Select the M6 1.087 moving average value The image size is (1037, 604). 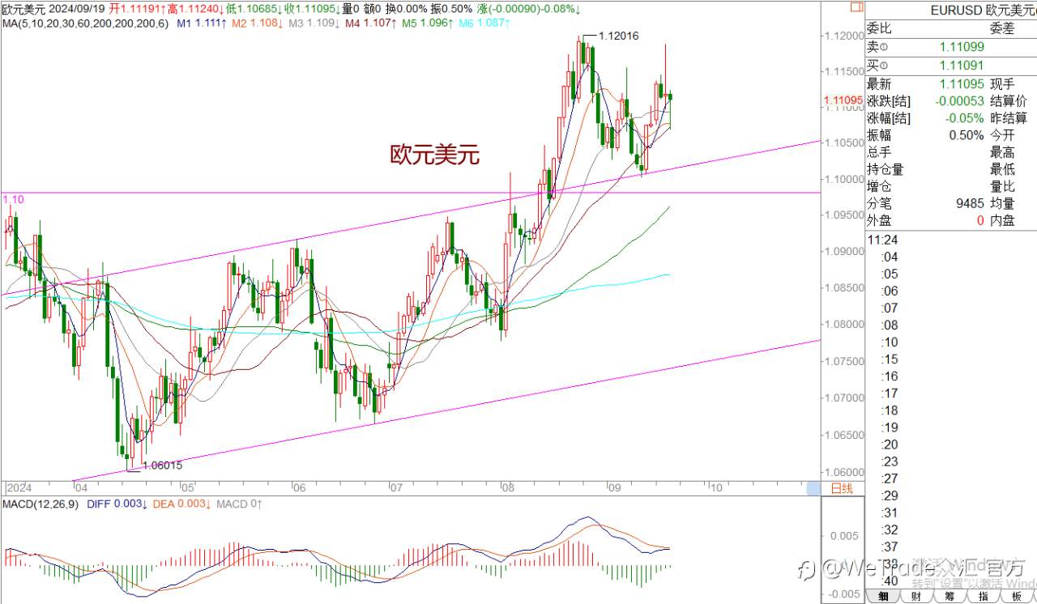click(484, 23)
